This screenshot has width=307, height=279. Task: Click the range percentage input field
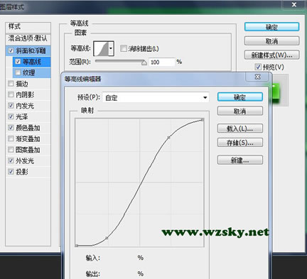(161, 62)
